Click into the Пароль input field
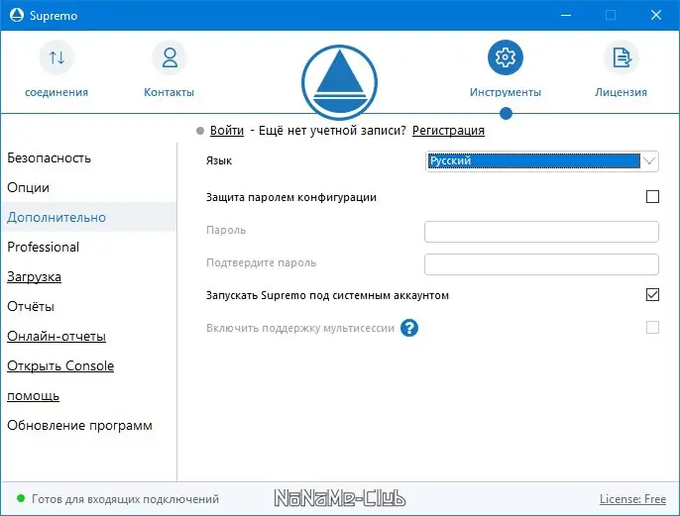 [x=541, y=232]
